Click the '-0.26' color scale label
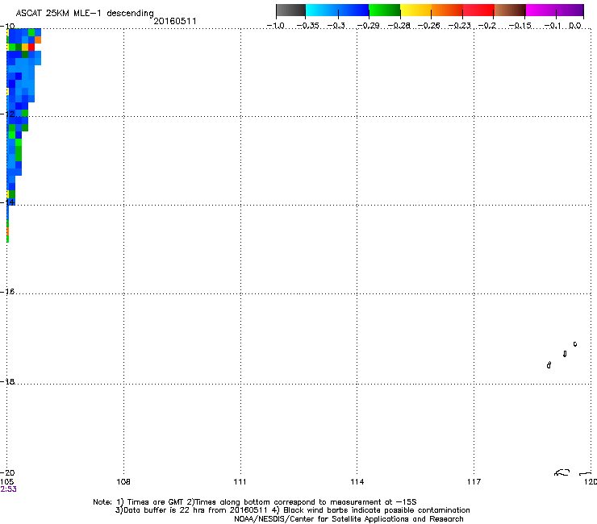597x524 pixels. click(x=428, y=26)
